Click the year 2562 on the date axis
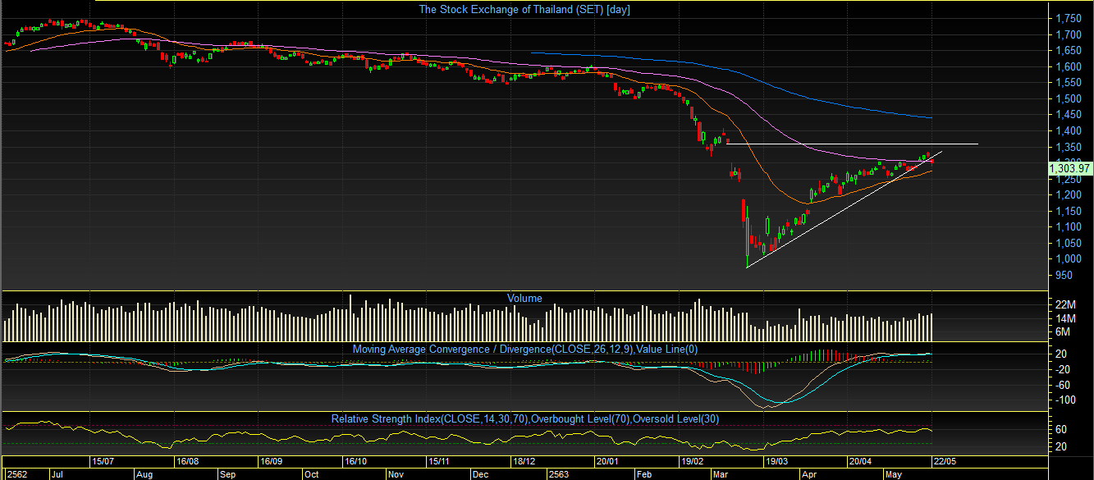 [x=16, y=474]
